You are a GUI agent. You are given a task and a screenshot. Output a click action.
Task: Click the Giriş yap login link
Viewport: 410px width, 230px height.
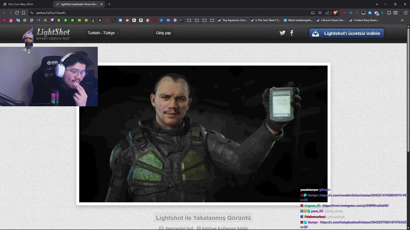pos(163,33)
